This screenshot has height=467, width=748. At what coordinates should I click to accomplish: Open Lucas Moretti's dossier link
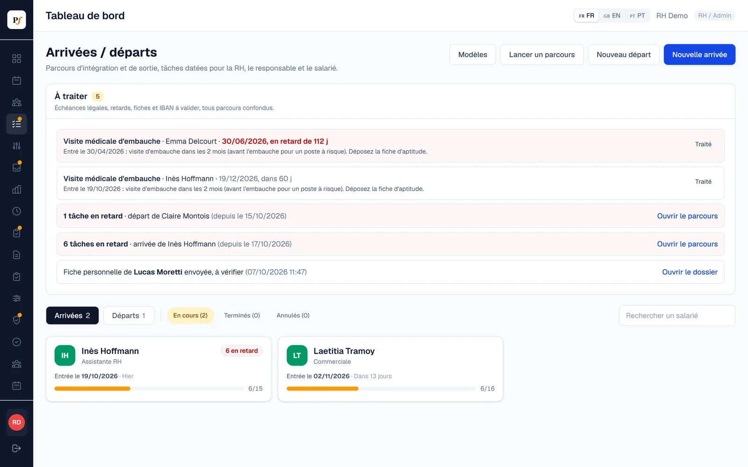coord(690,272)
